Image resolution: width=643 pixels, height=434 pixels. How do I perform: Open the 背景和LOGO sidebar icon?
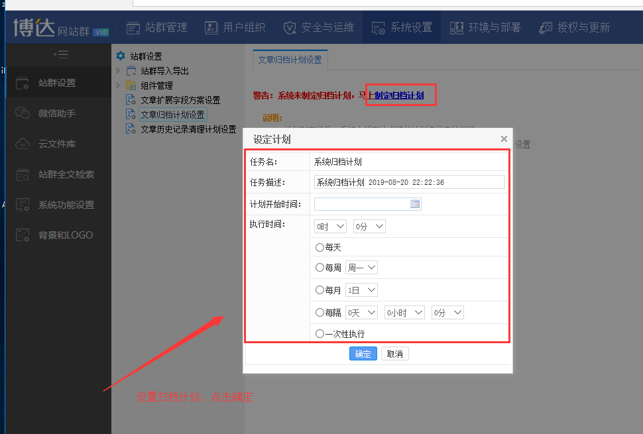[x=23, y=235]
